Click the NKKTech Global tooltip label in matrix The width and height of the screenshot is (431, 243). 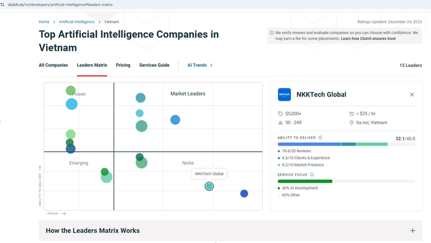click(x=209, y=174)
